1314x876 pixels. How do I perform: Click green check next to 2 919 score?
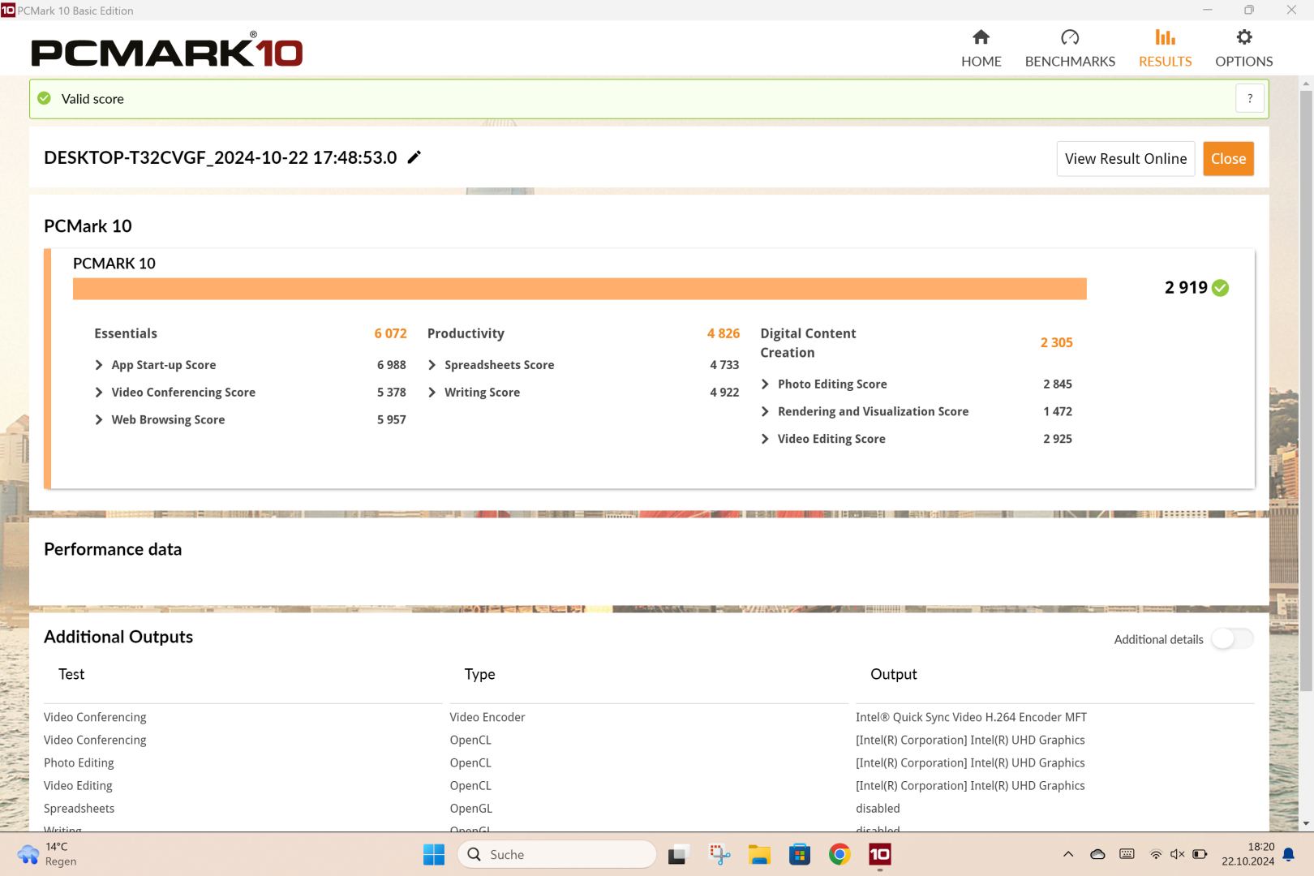point(1220,288)
